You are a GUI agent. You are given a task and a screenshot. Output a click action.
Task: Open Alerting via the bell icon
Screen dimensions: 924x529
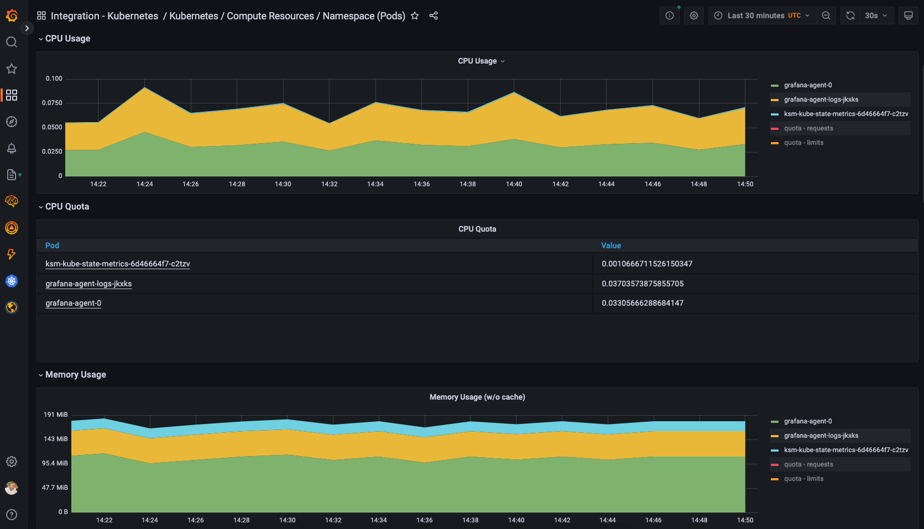(x=11, y=148)
